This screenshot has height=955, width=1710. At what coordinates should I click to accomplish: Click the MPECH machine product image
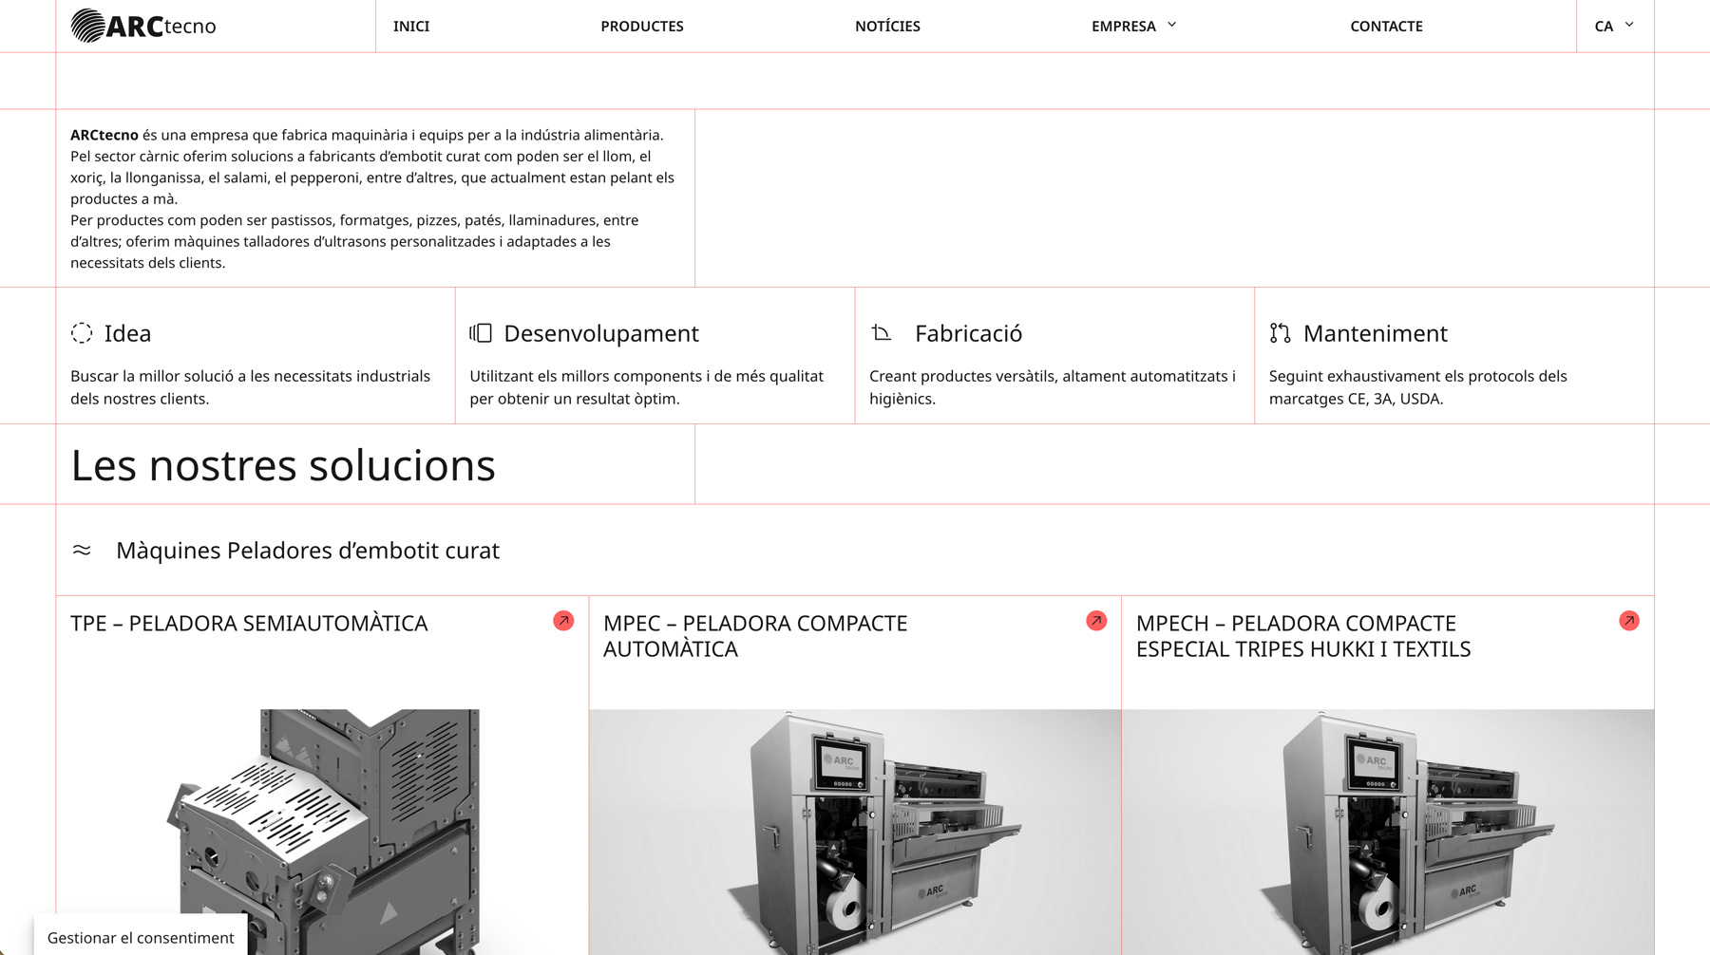(1387, 831)
